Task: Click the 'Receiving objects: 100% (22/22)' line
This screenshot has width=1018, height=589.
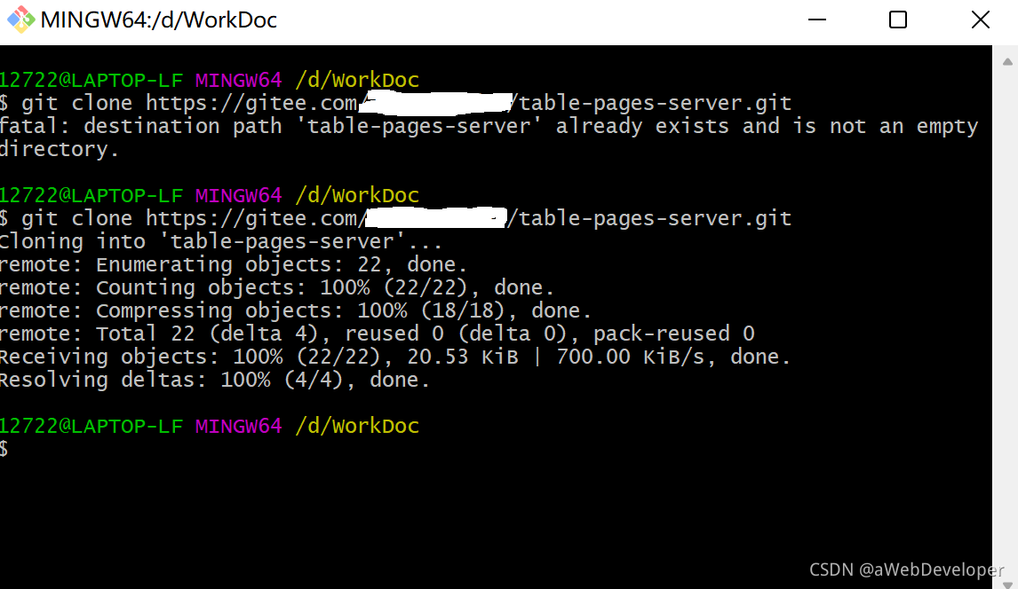Action: click(x=394, y=357)
